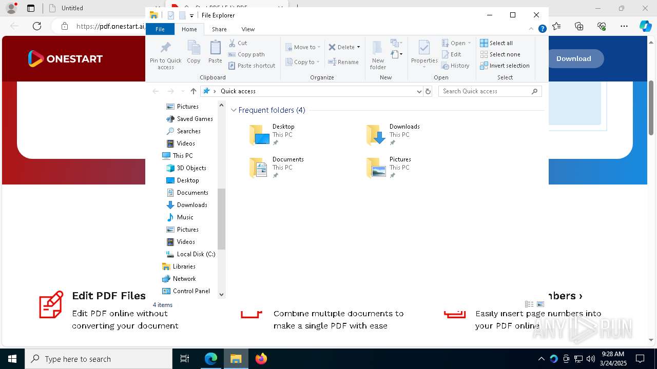Select Network in navigation pane

(x=184, y=279)
